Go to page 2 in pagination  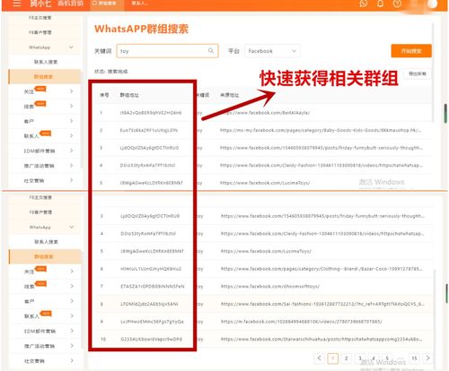[x=347, y=358]
